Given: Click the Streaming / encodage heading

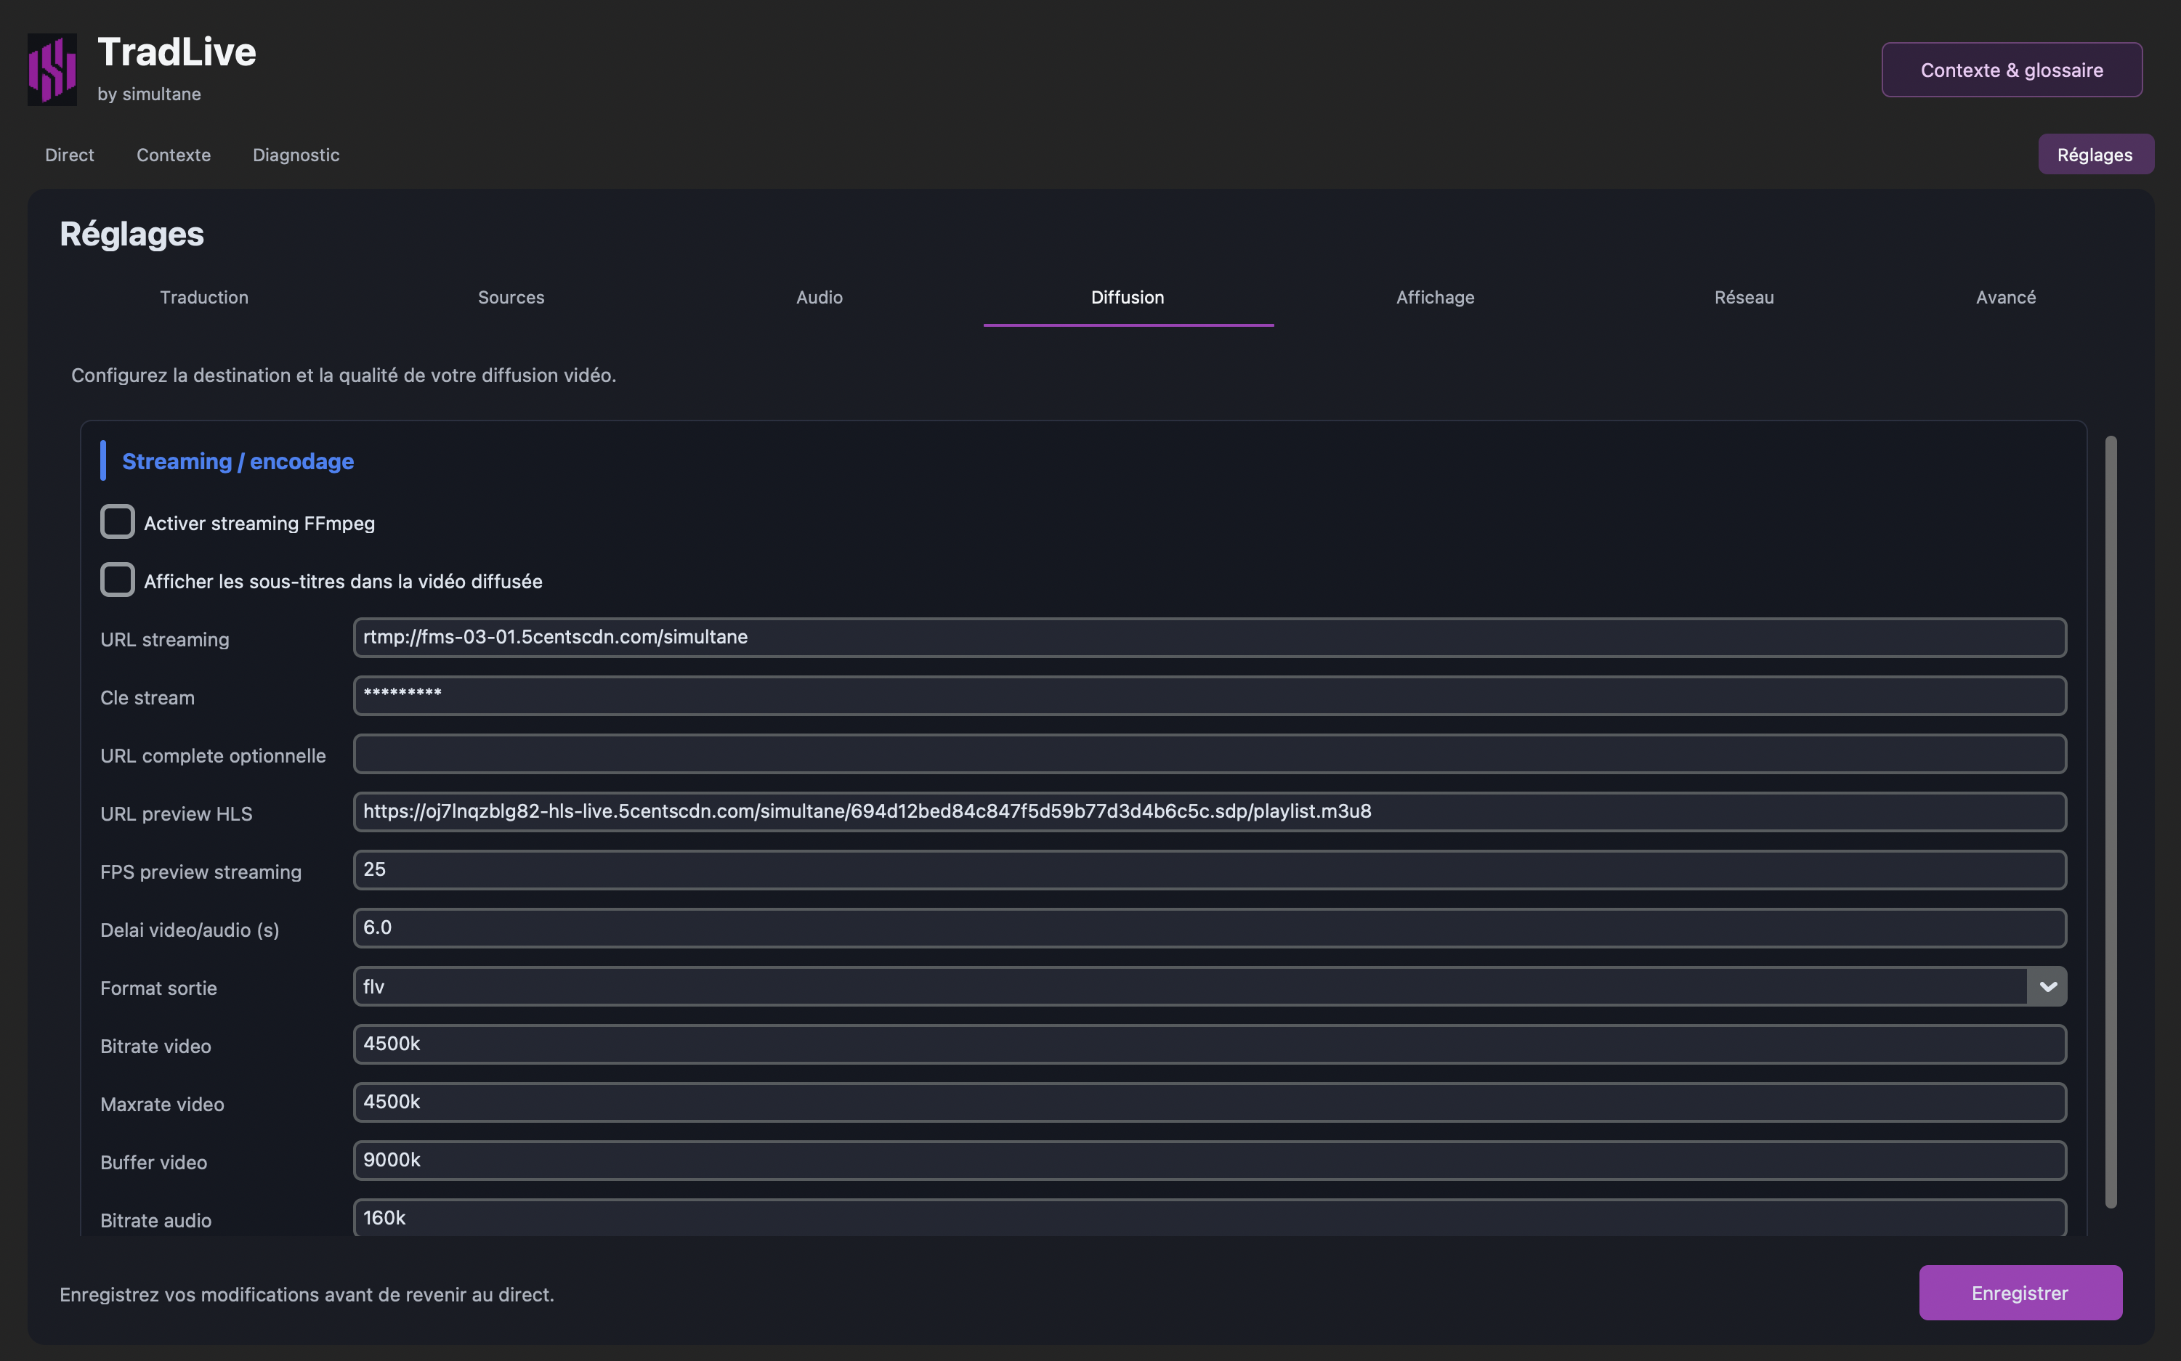Looking at the screenshot, I should tap(238, 461).
